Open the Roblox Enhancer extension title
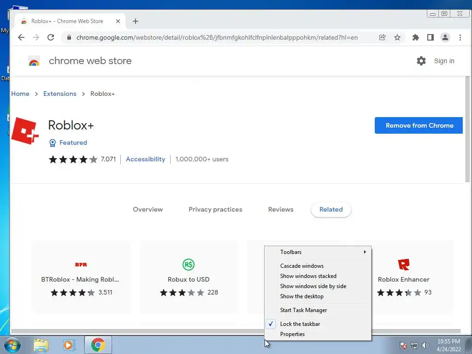The height and width of the screenshot is (354, 472). tap(404, 279)
